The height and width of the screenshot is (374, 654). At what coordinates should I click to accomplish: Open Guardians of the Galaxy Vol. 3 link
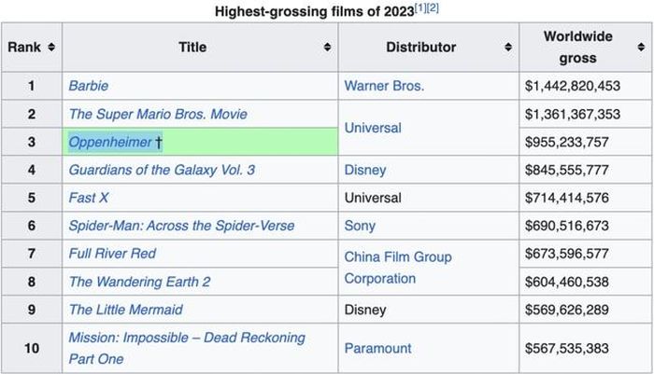(162, 170)
